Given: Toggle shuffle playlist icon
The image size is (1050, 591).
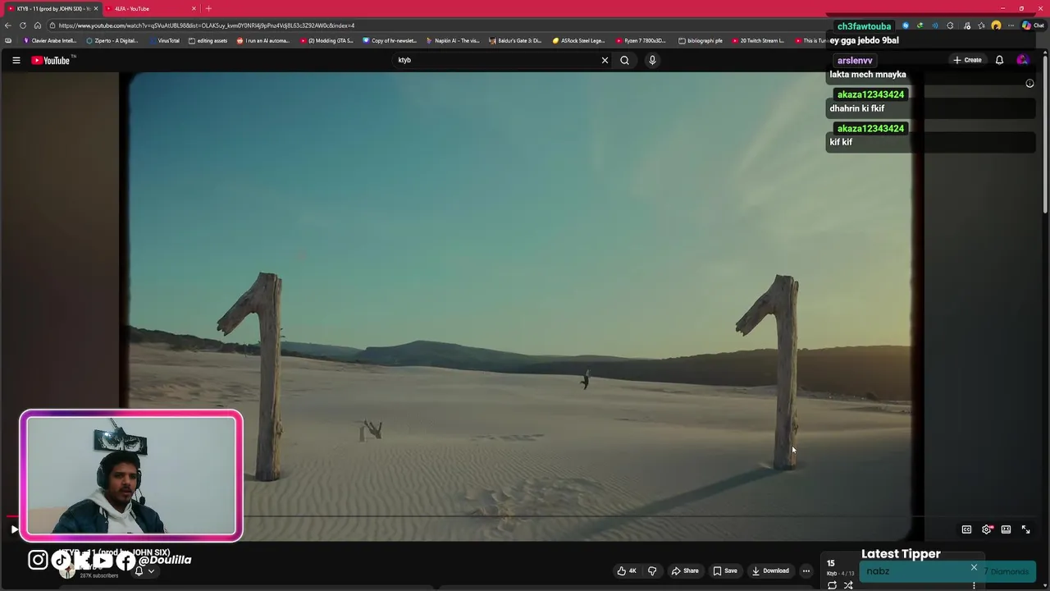Looking at the screenshot, I should [848, 585].
